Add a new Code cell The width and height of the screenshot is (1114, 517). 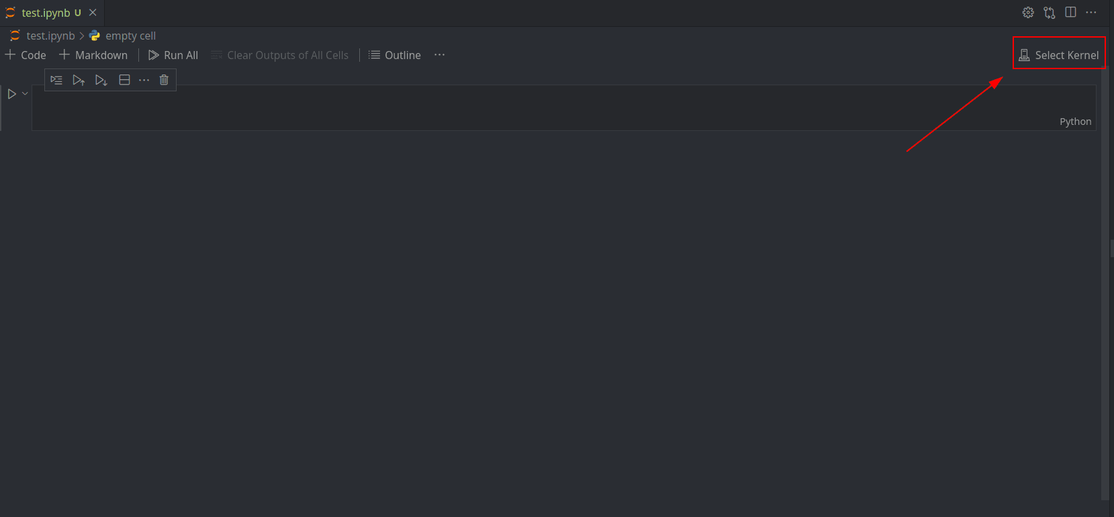(26, 55)
